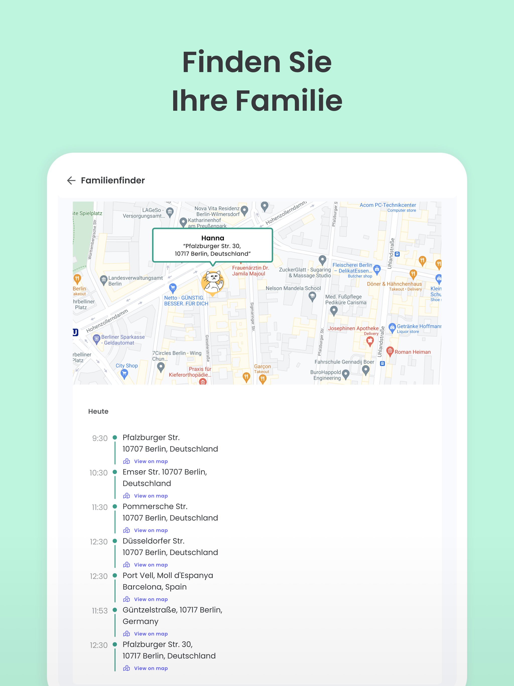The height and width of the screenshot is (686, 514).
Task: Tap the 'Familienfinder' screen title
Action: (113, 181)
